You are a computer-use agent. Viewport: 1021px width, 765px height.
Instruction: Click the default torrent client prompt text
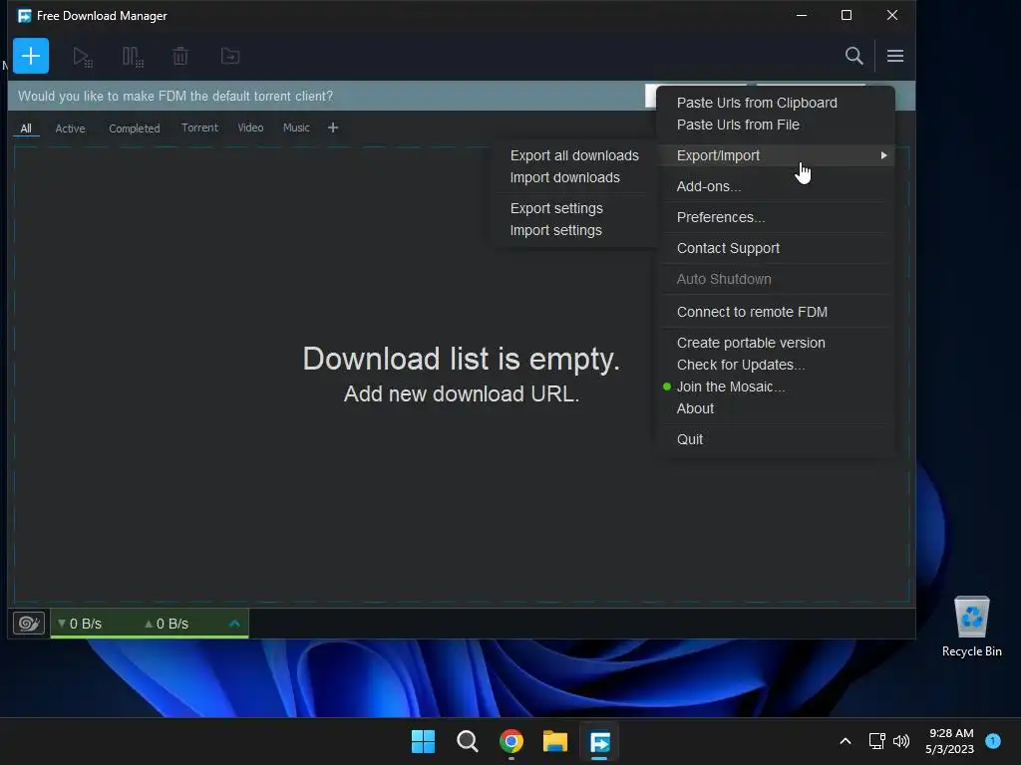click(175, 97)
